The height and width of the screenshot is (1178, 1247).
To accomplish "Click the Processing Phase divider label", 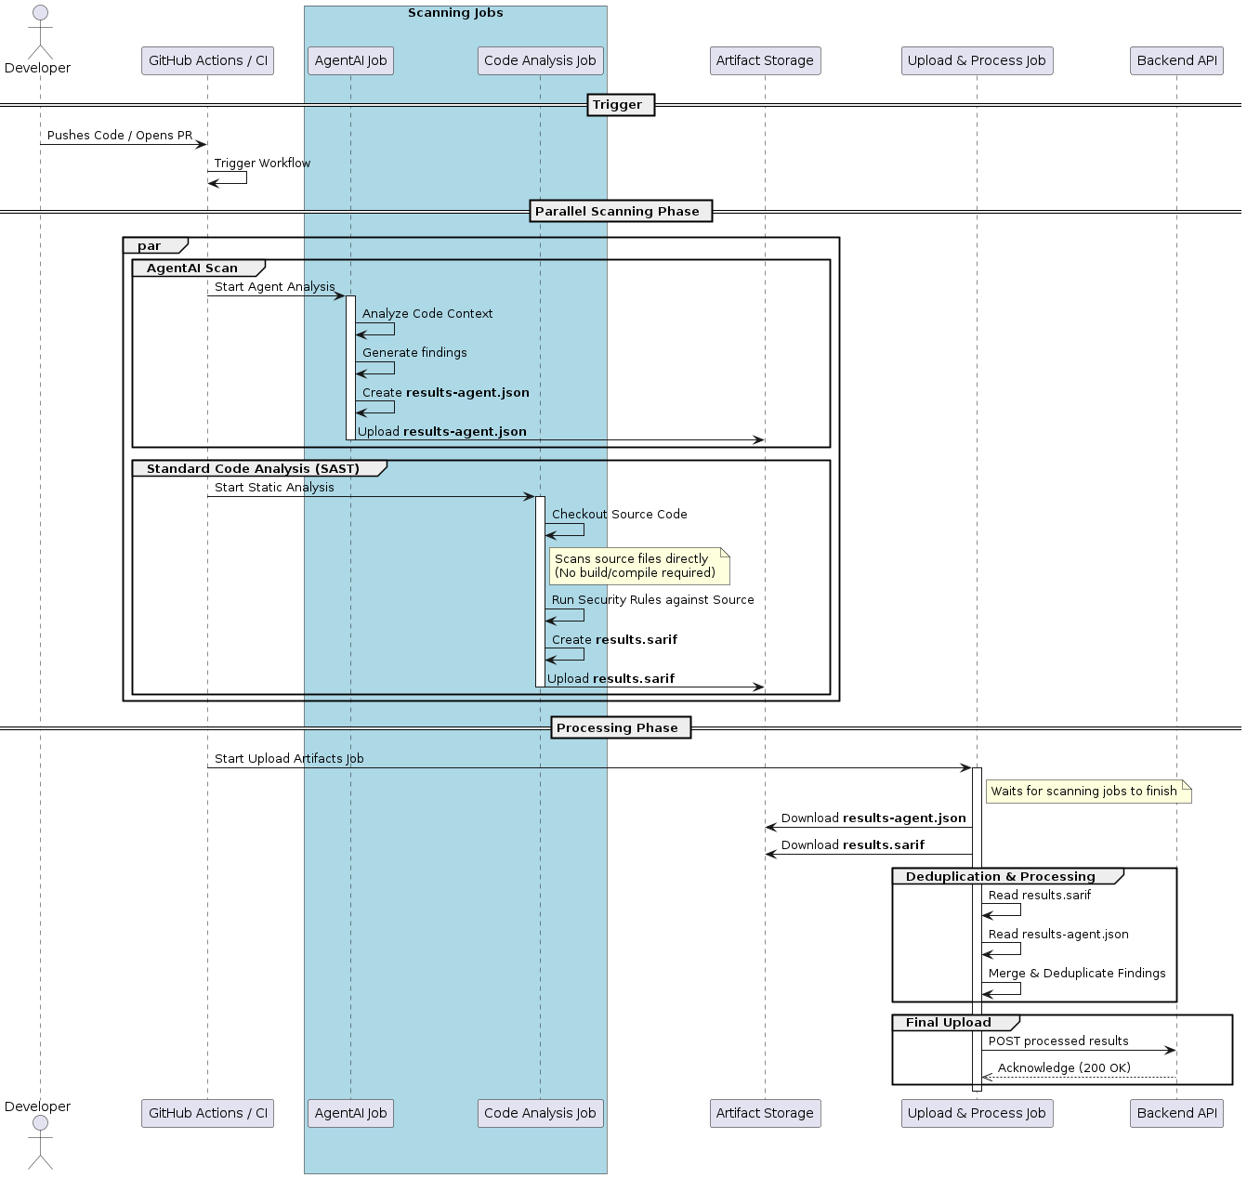I will coord(619,726).
